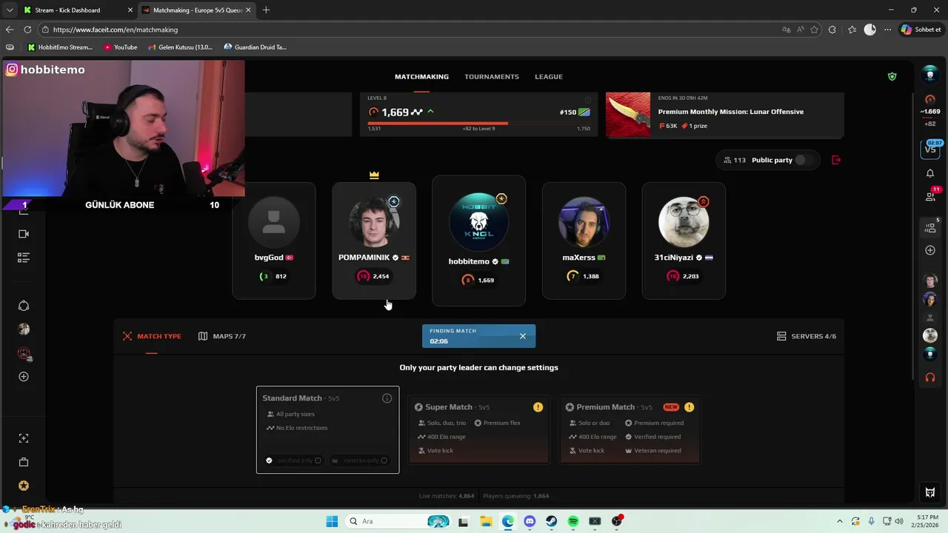Open 31ciNiyazi's player card

pyautogui.click(x=684, y=241)
